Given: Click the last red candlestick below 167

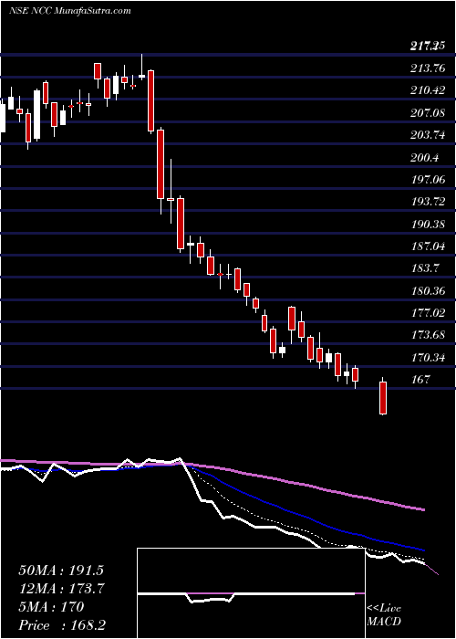Looking at the screenshot, I should [383, 398].
